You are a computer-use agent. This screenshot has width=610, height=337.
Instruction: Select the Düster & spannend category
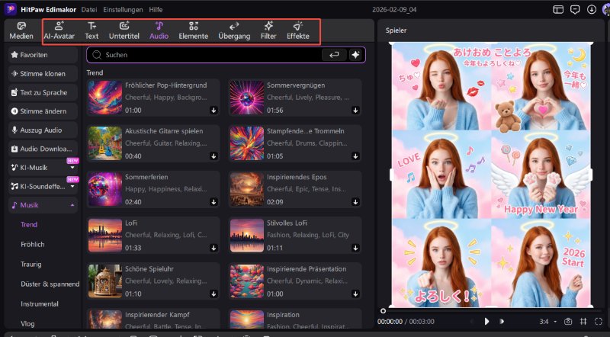(50, 284)
